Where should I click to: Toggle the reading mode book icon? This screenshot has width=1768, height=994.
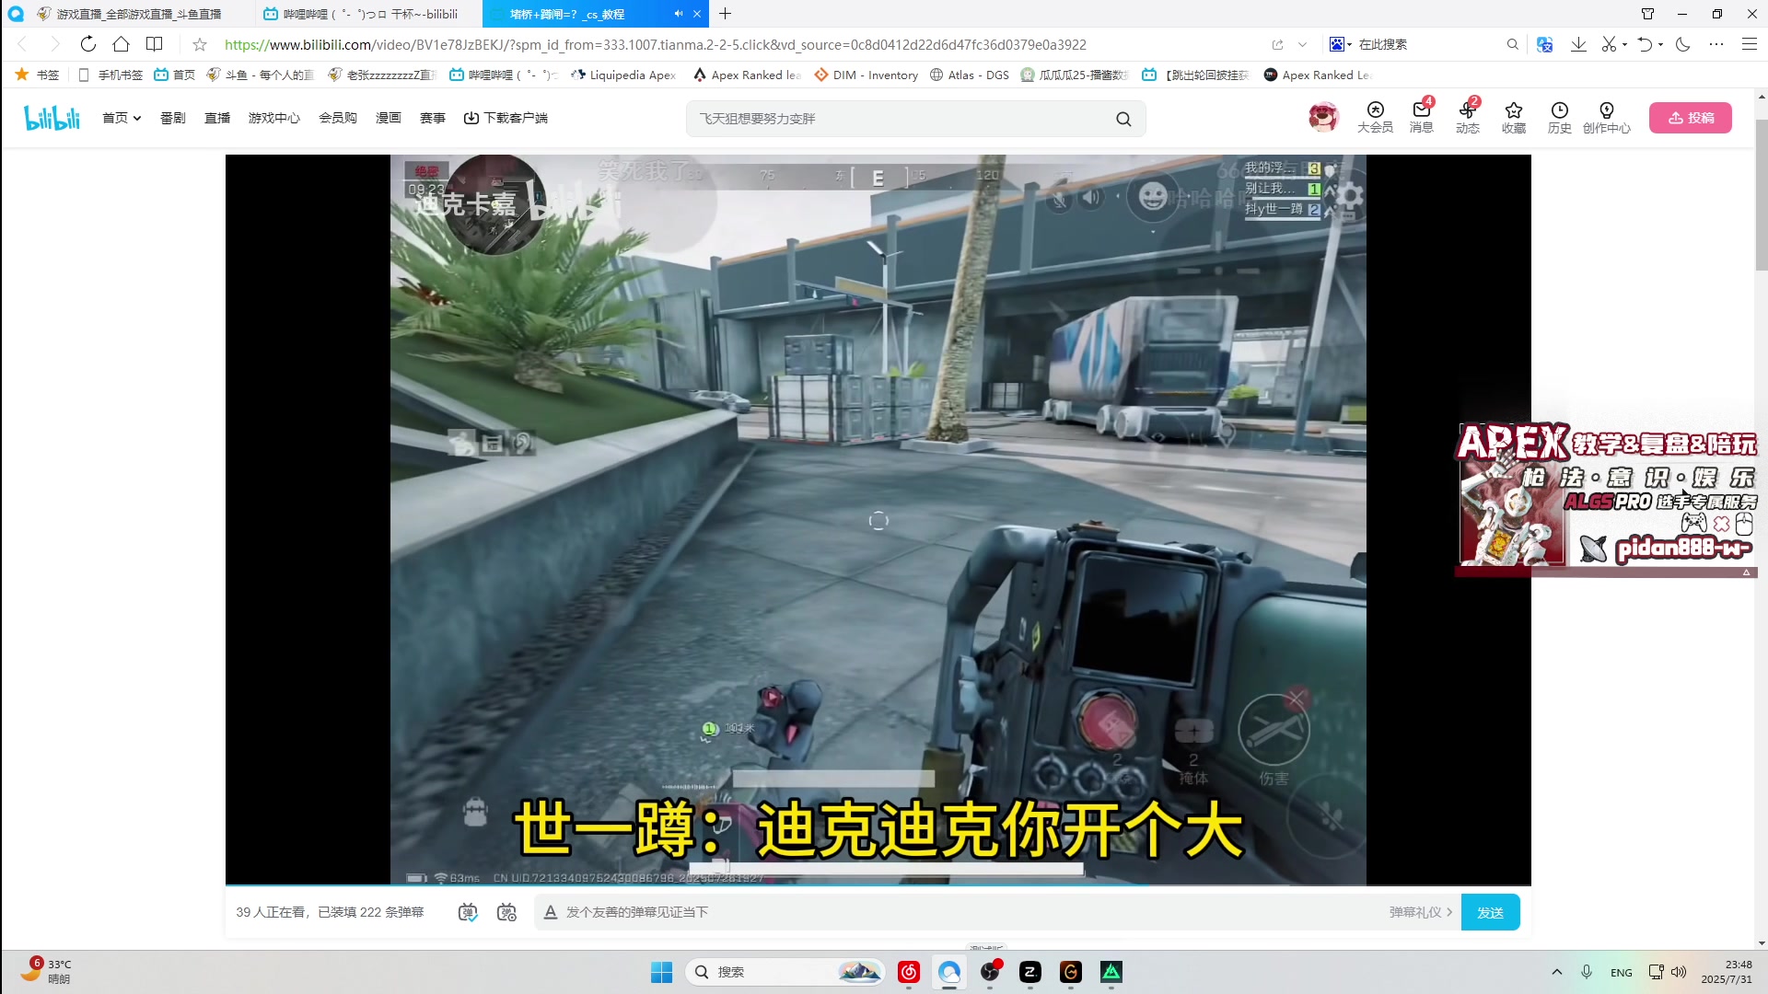point(155,44)
